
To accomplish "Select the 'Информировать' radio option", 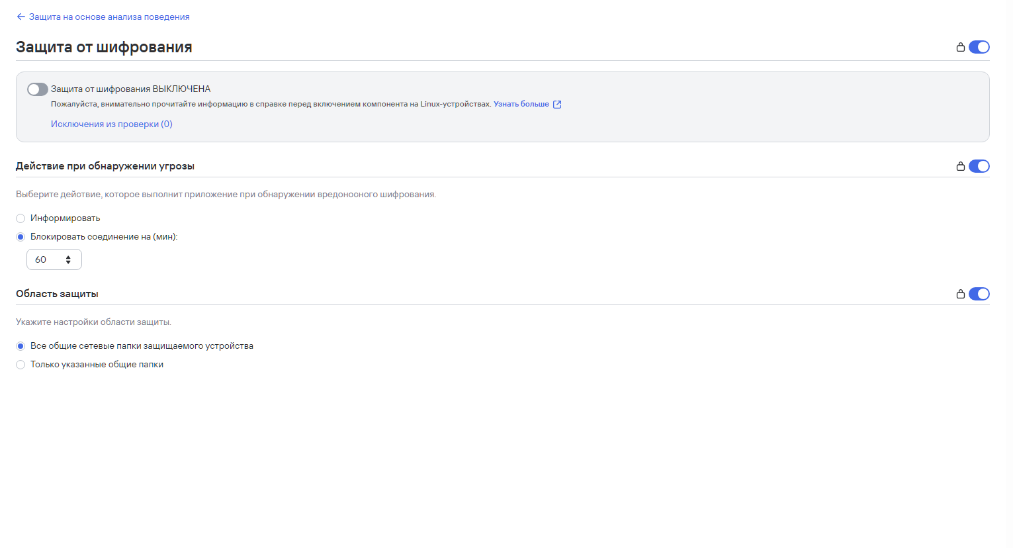I will pyautogui.click(x=21, y=218).
